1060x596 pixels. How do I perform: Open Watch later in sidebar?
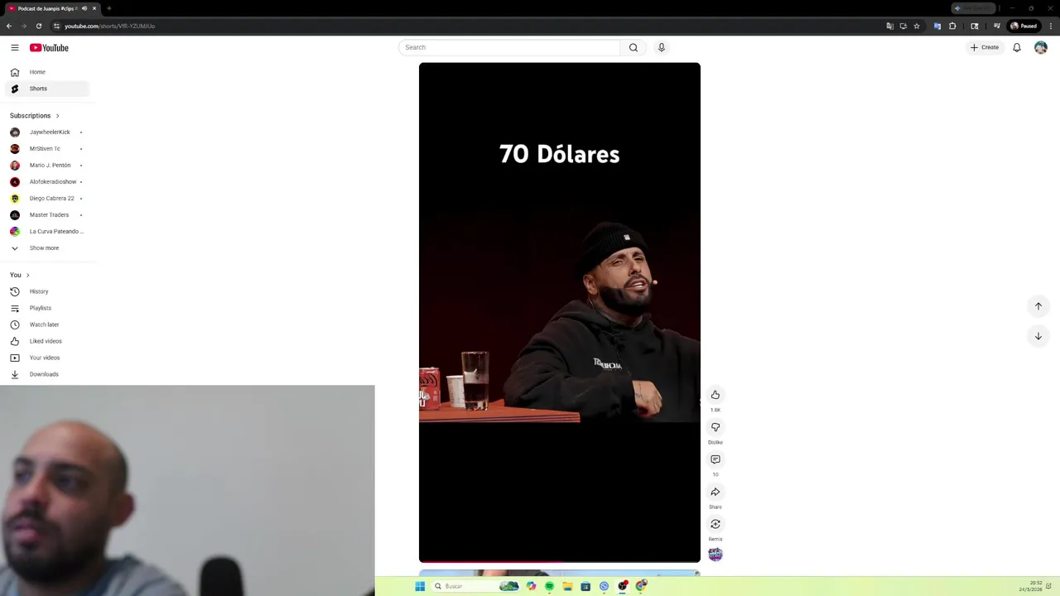click(x=47, y=324)
